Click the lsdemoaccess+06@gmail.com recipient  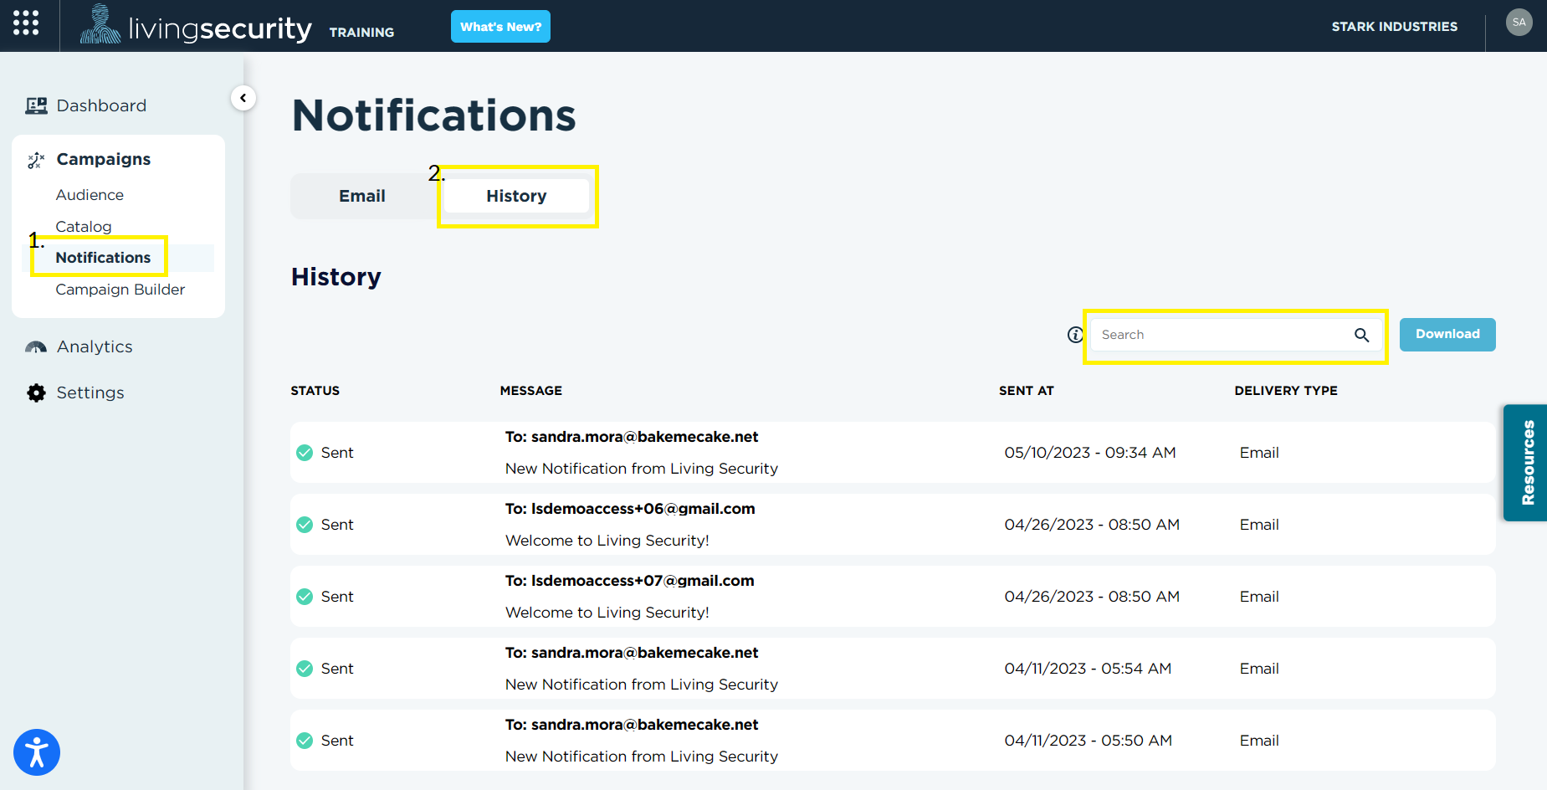(630, 509)
